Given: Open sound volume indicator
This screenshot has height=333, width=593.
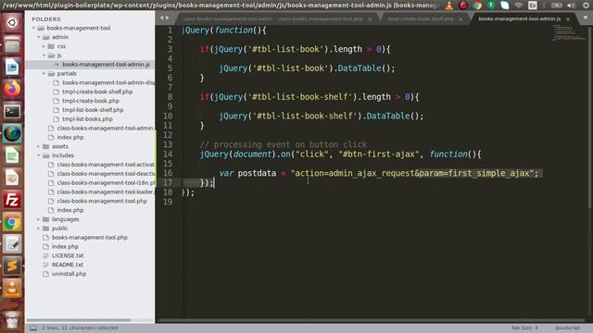Looking at the screenshot, I should pos(571,6).
